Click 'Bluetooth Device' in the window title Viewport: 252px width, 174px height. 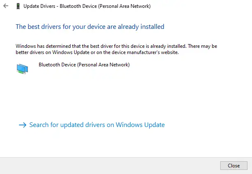pyautogui.click(x=78, y=6)
